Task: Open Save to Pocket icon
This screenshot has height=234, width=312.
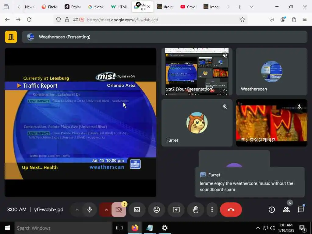Action: click(x=272, y=19)
